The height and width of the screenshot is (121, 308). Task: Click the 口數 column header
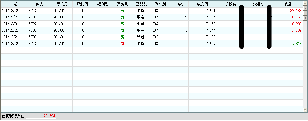[x=179, y=4]
